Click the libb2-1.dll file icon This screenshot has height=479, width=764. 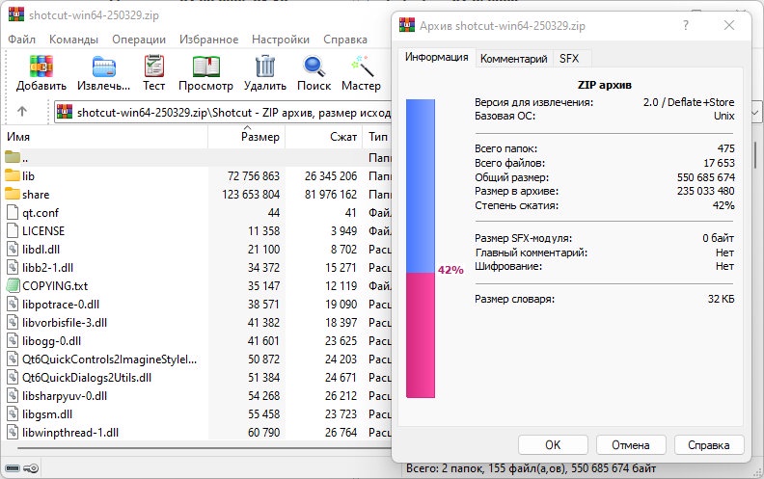click(x=13, y=267)
